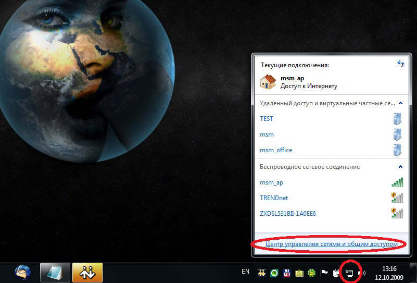Click the PE floppy disk tray icon
417x283 pixels.
click(287, 273)
